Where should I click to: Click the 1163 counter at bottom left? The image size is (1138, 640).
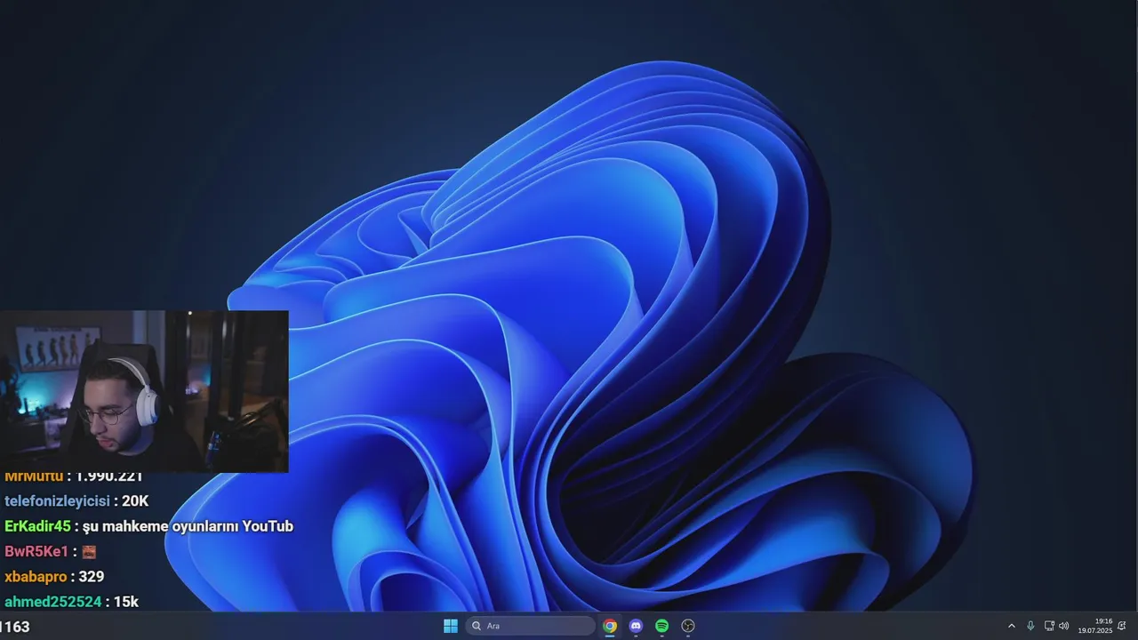click(15, 627)
